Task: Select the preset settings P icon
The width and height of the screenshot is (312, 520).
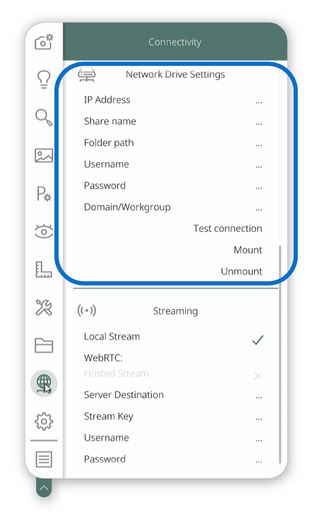Action: pos(44,194)
